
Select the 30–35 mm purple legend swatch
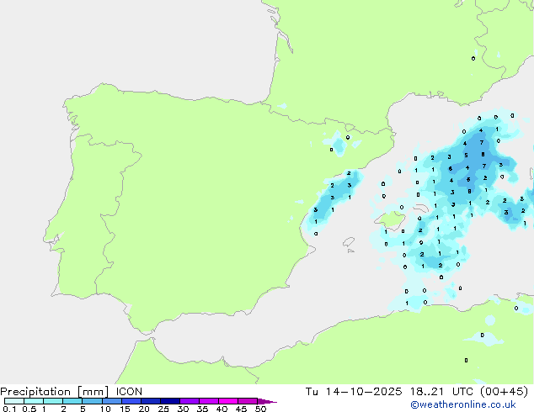(189, 401)
